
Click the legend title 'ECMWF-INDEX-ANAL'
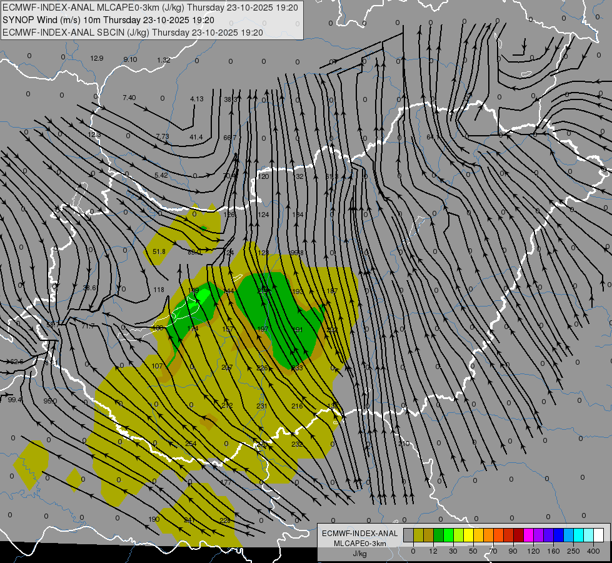click(359, 534)
